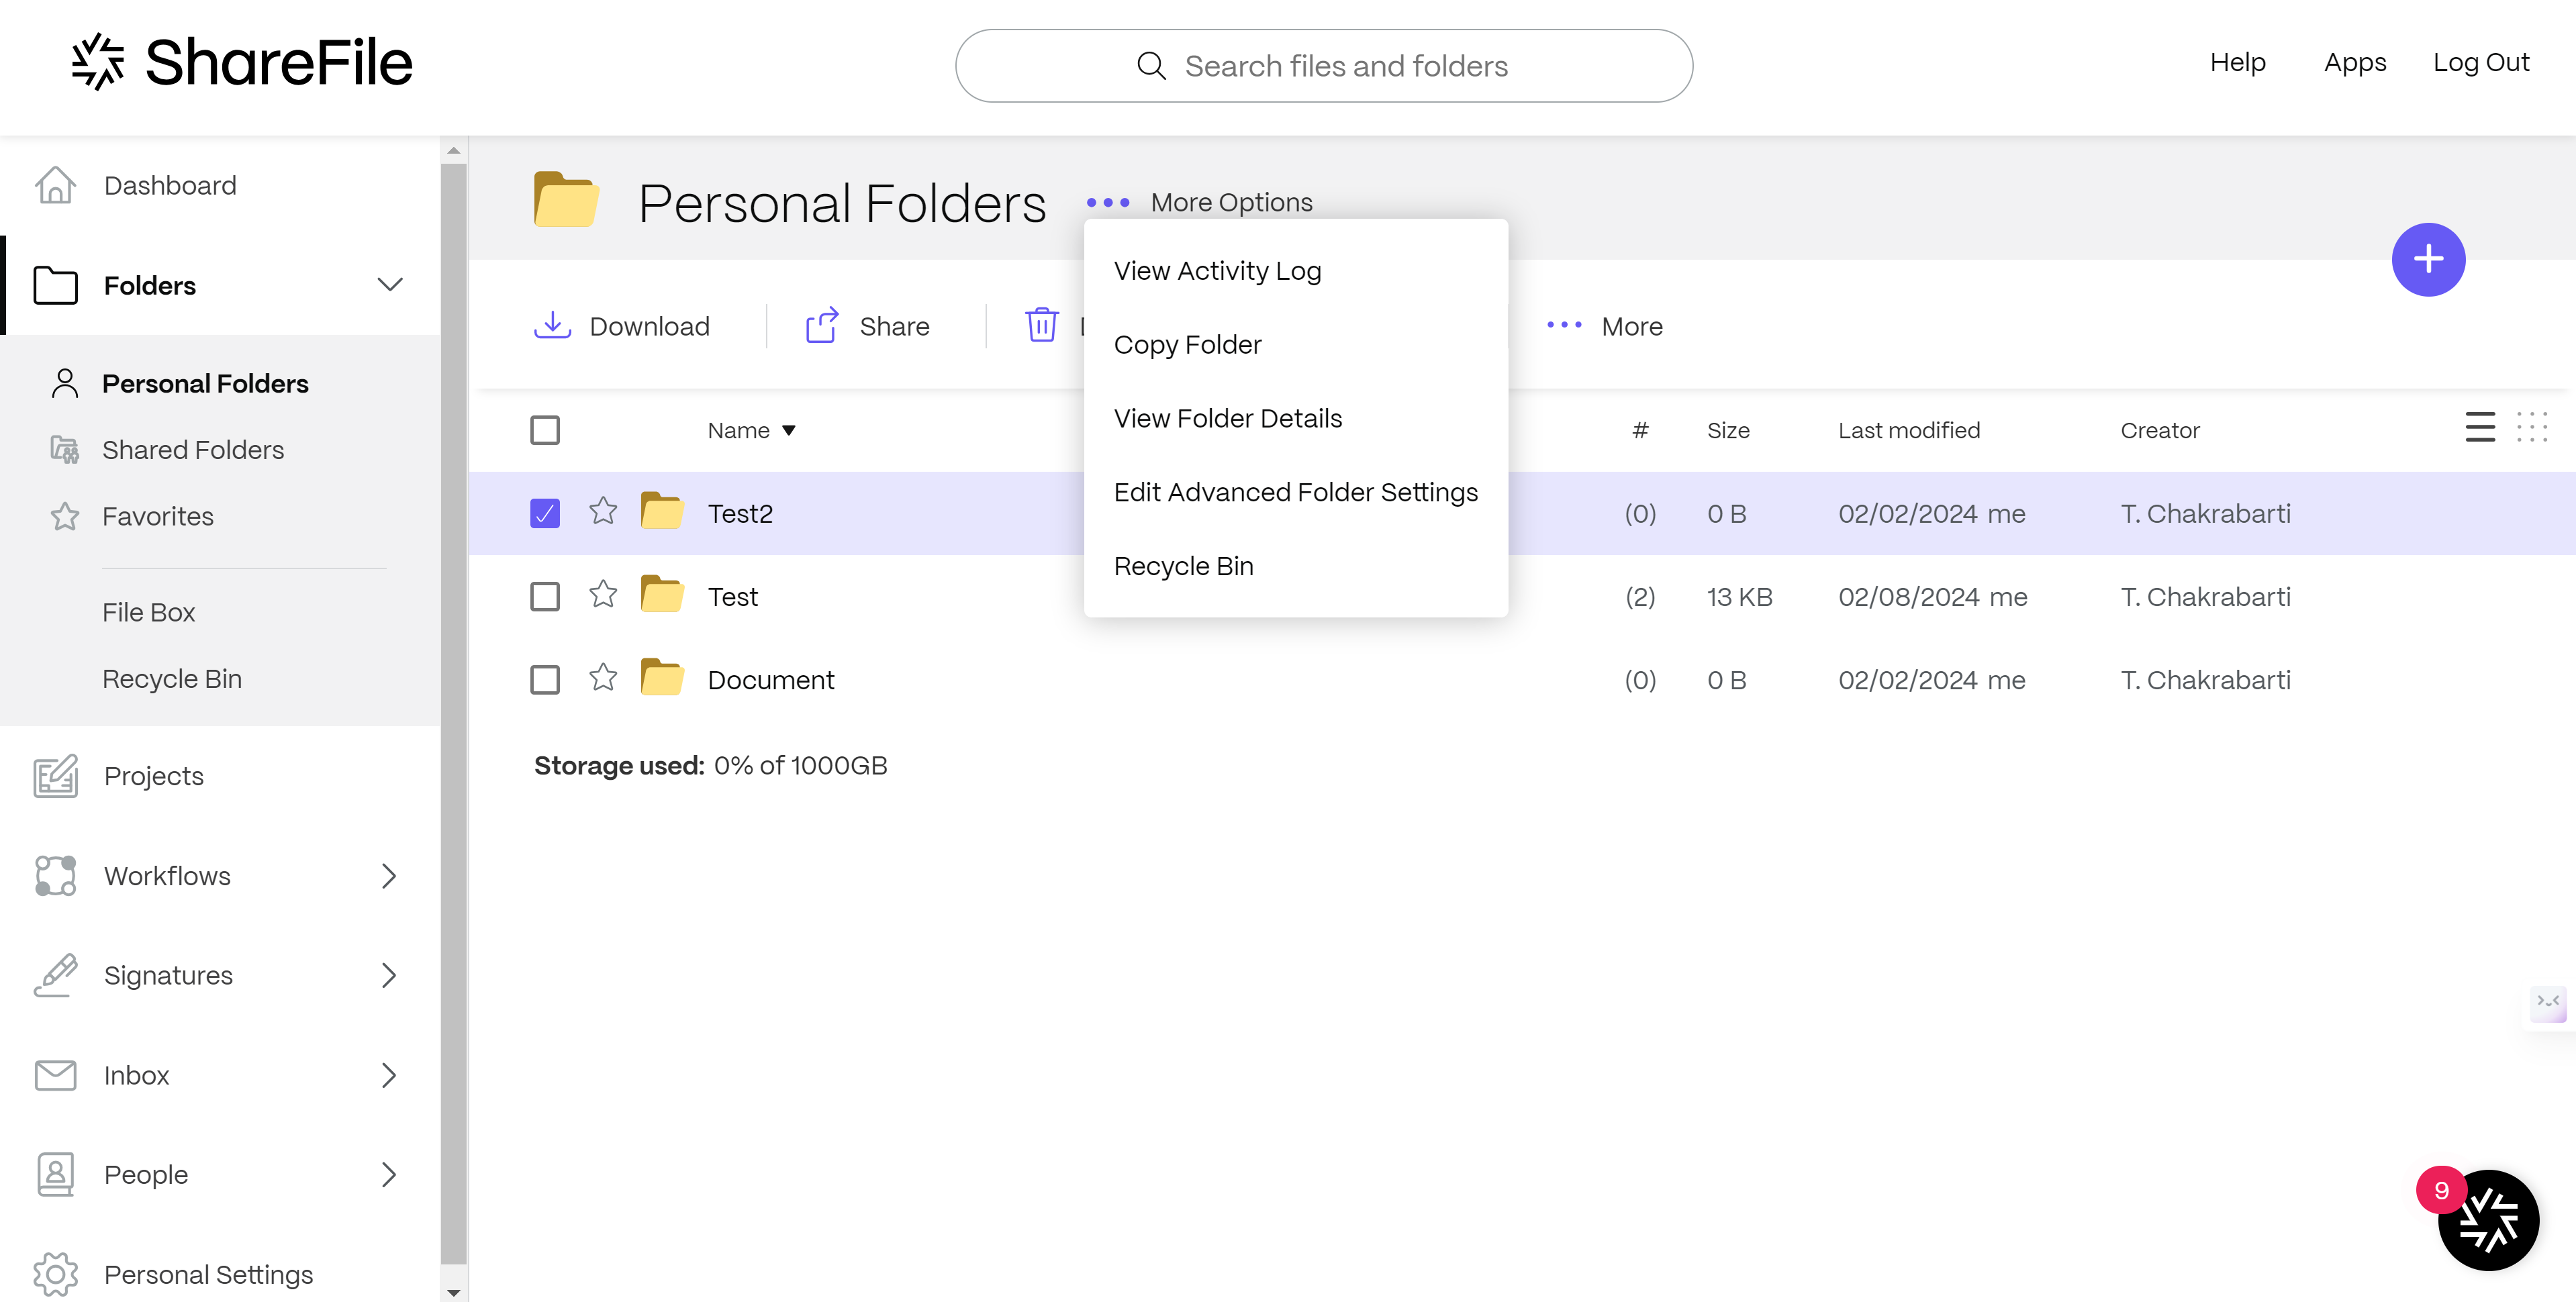Switch to list view layout
Screen dimensions: 2576x1302
coord(2479,428)
